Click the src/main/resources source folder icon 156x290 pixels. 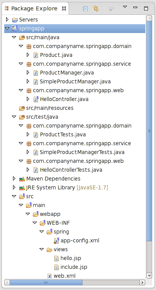22,108
